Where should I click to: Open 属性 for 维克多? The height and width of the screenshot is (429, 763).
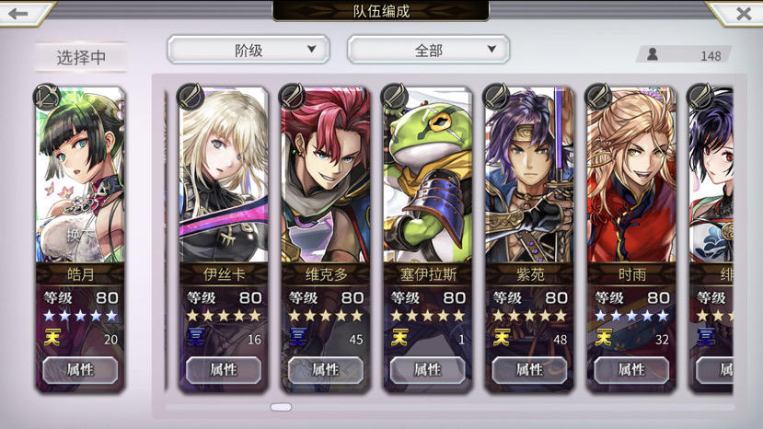click(326, 370)
